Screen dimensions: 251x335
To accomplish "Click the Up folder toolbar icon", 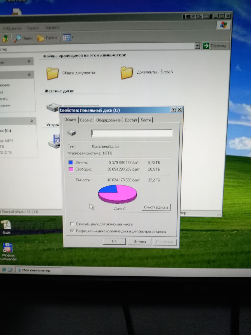I will click(5, 38).
